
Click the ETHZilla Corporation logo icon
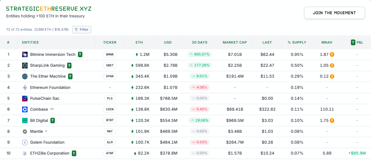click(25, 154)
